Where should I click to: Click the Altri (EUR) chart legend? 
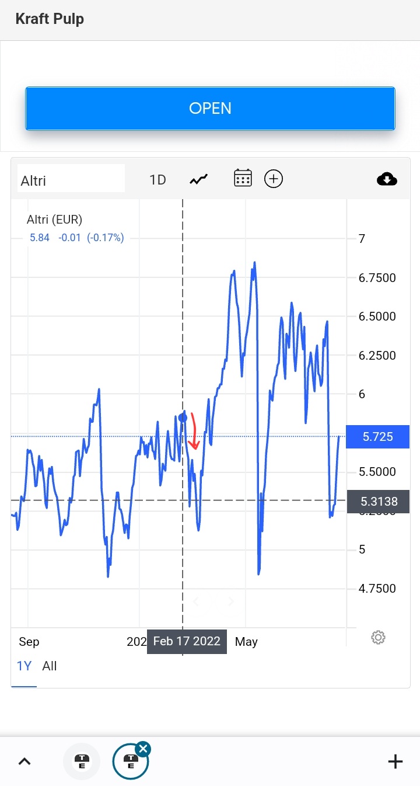55,220
